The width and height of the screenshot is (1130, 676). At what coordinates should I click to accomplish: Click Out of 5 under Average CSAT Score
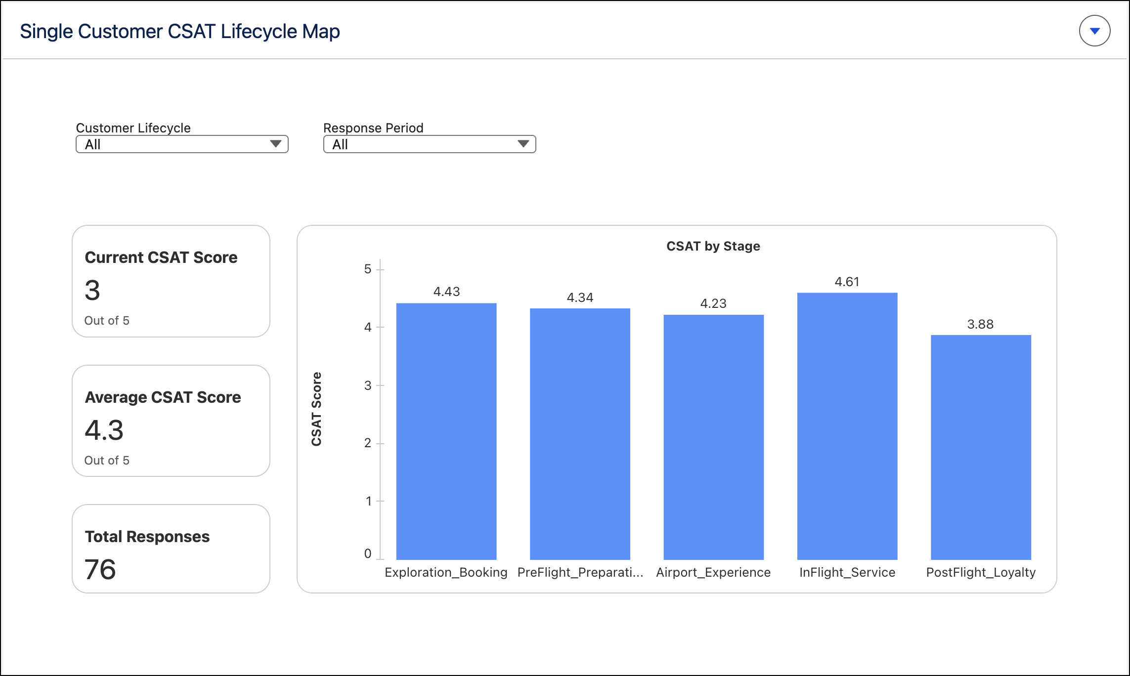pyautogui.click(x=107, y=461)
